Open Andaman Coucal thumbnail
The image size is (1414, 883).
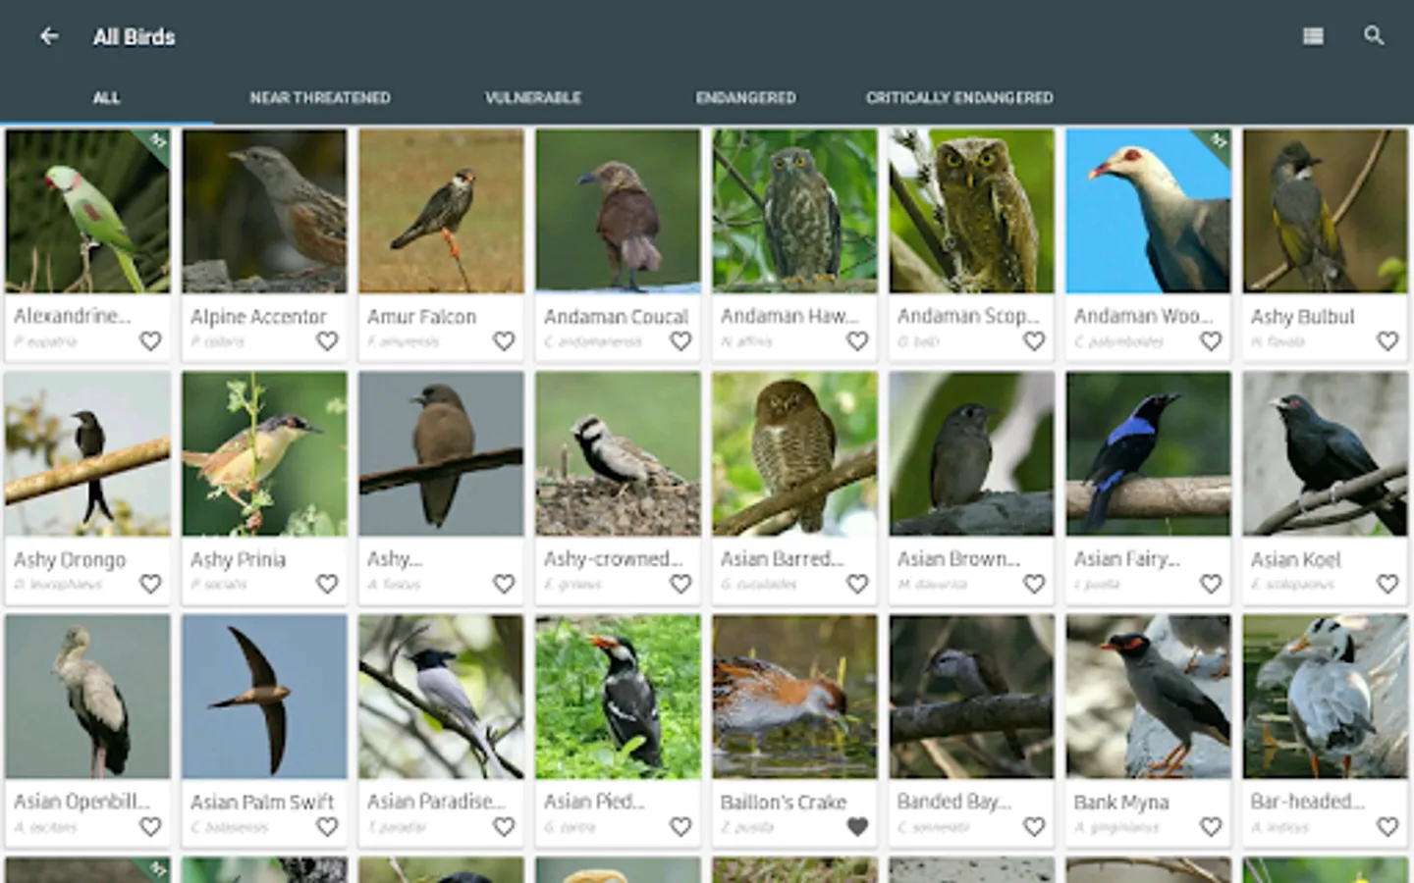coord(618,211)
